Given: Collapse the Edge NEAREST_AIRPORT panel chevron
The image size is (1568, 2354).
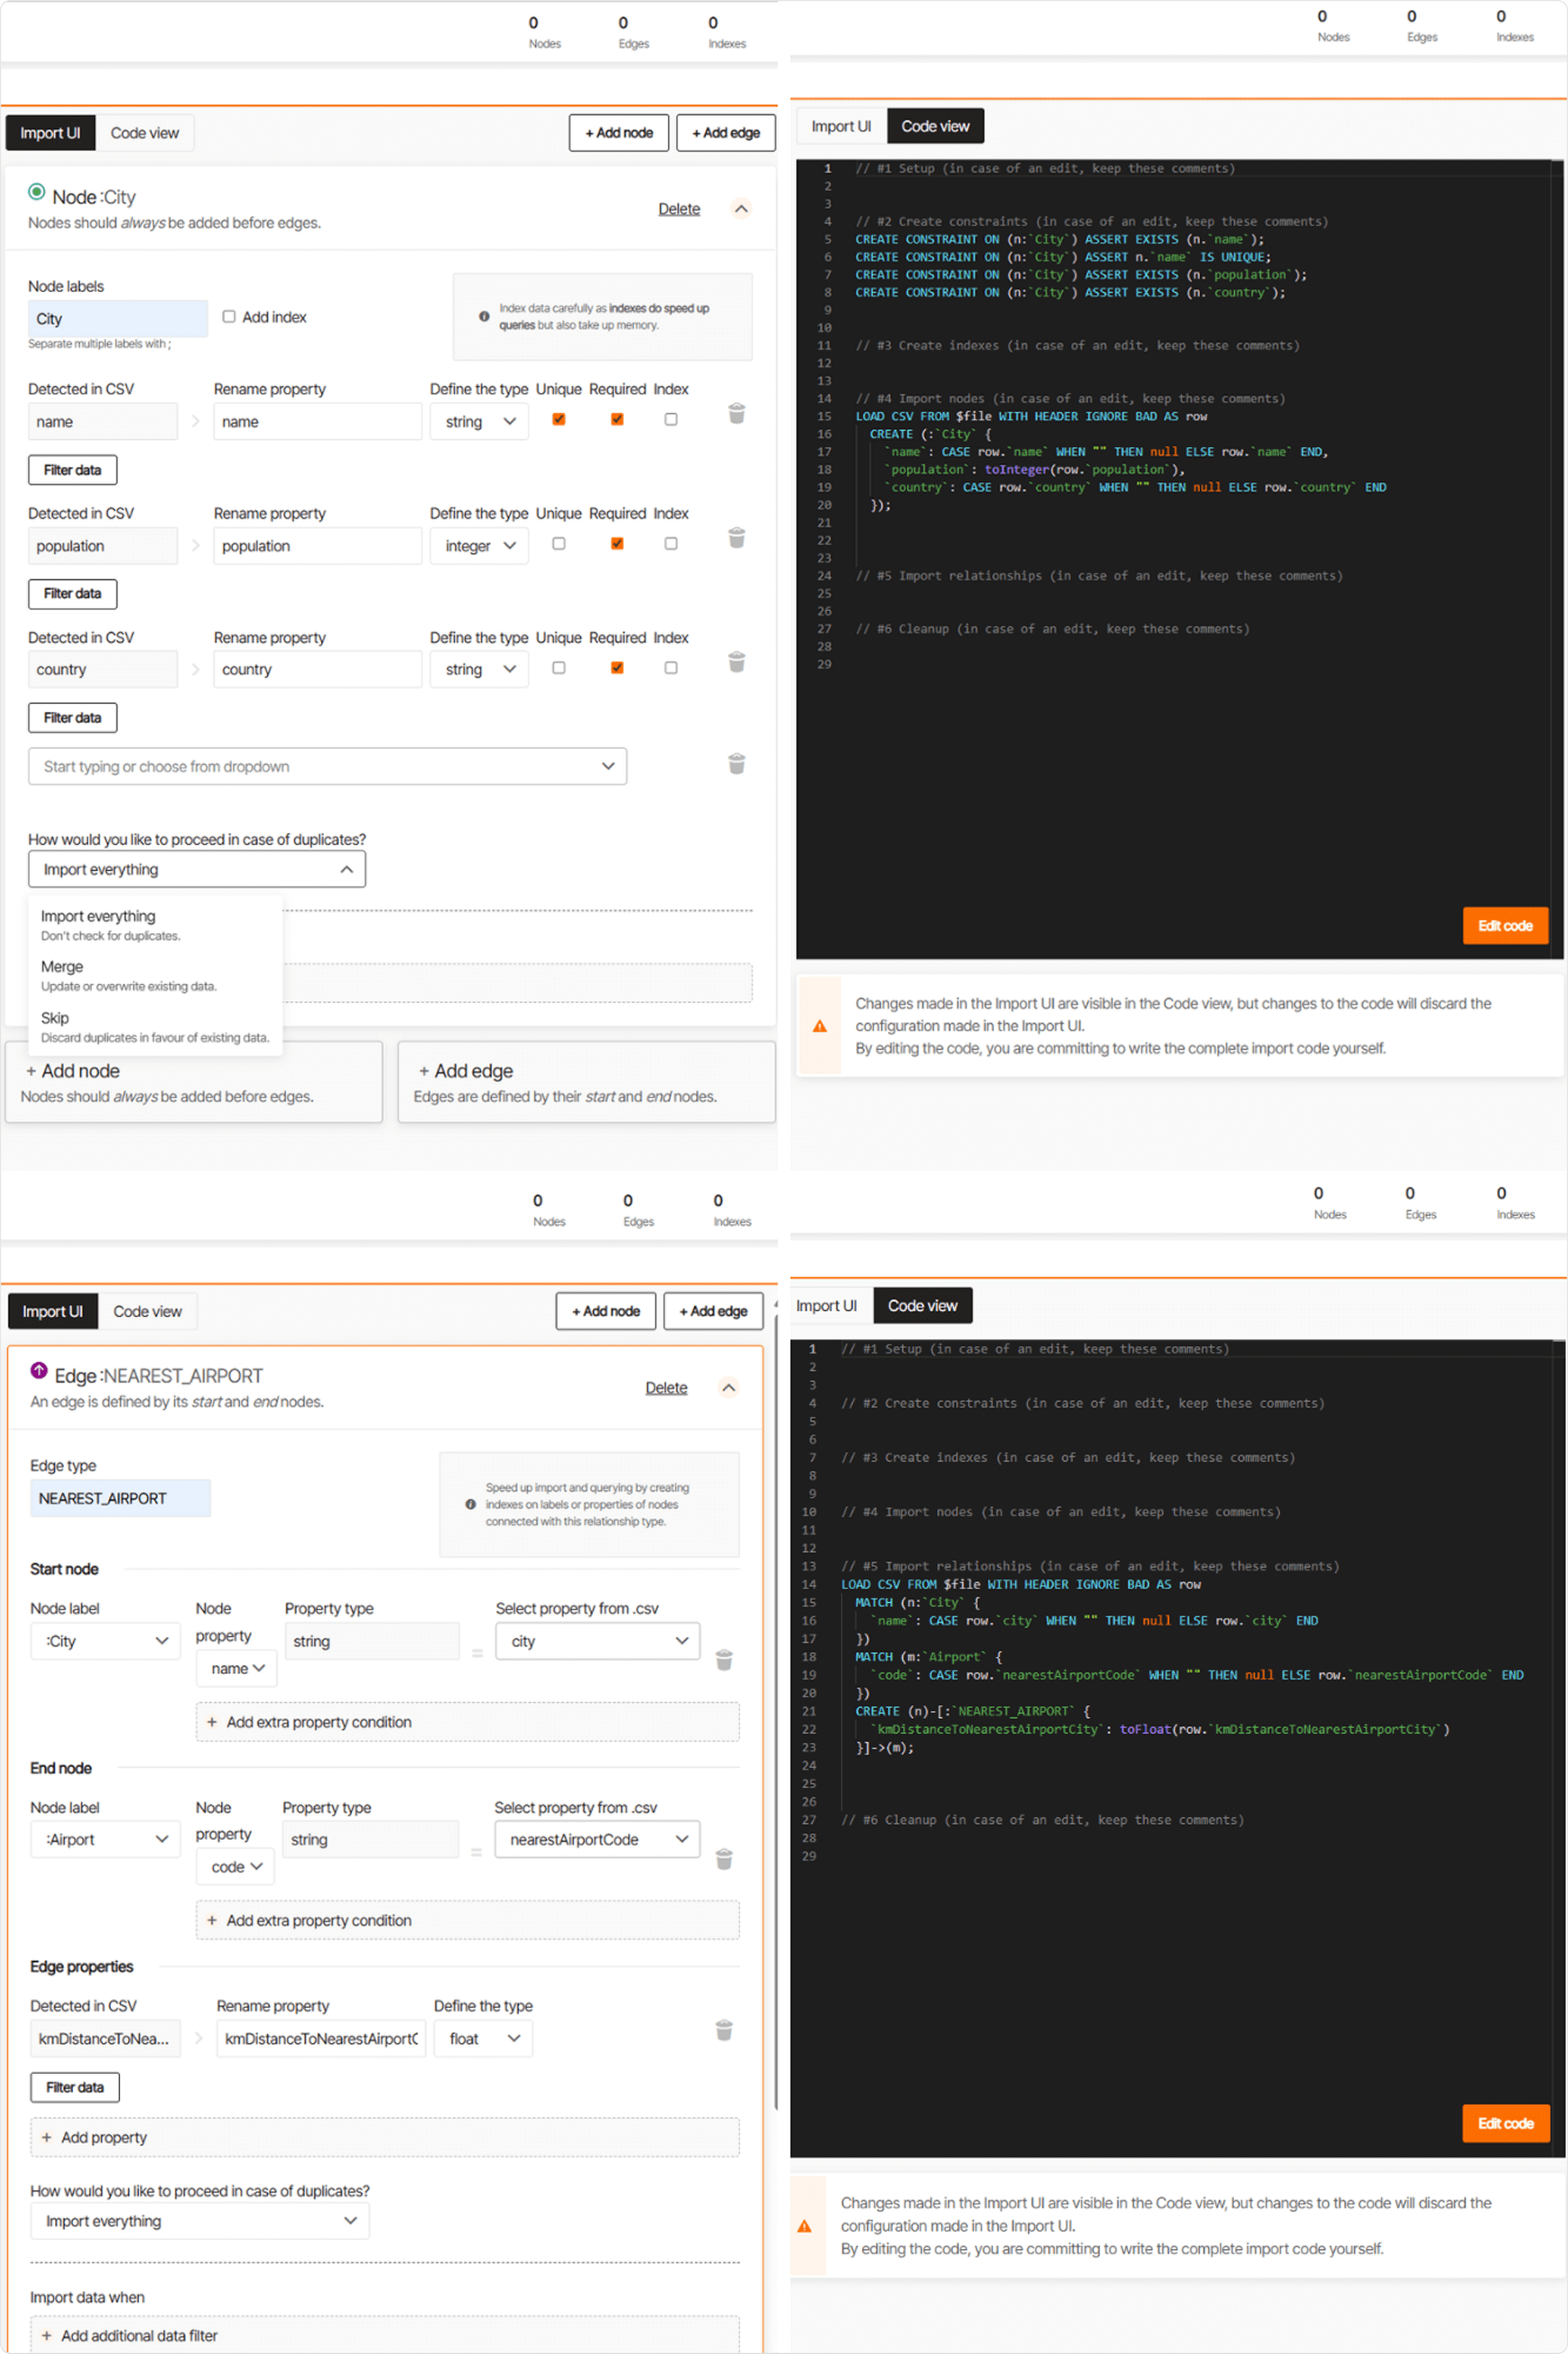Looking at the screenshot, I should tap(729, 1388).
